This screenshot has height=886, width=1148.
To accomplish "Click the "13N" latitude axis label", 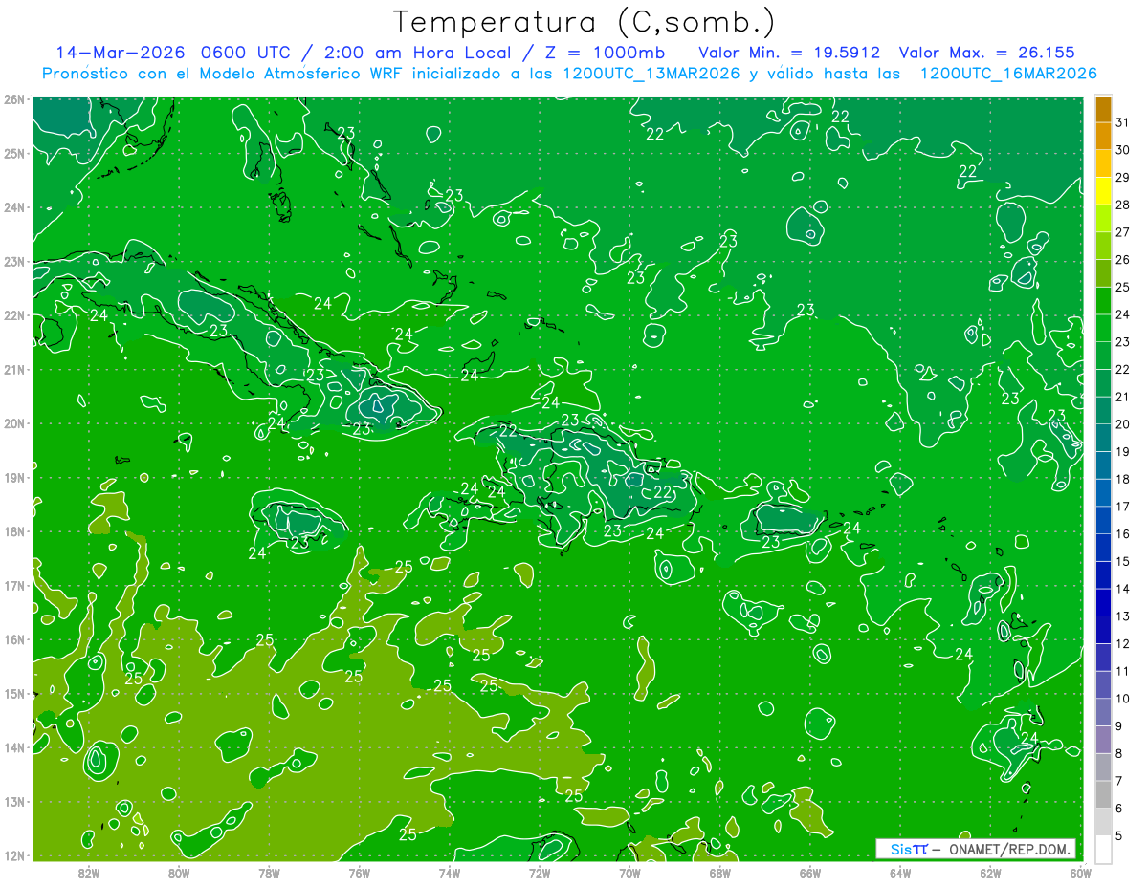I will [x=13, y=802].
